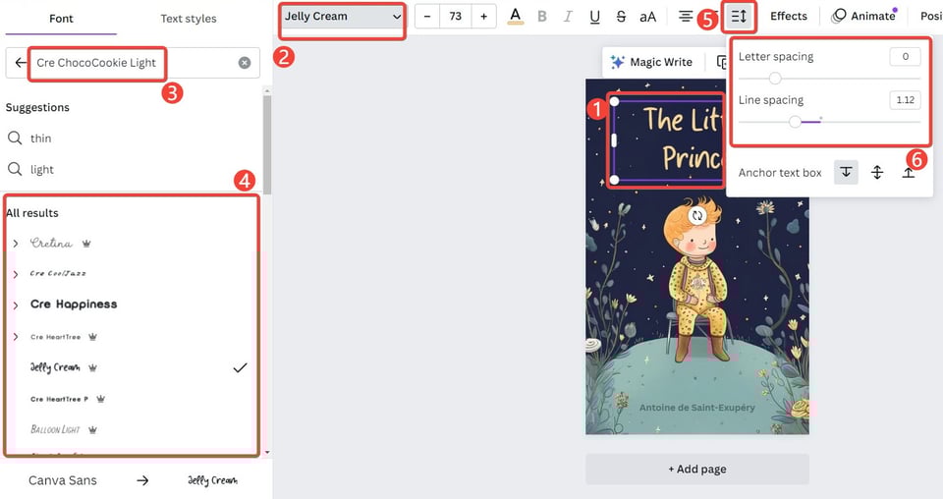Click the font list scrollbar
The width and height of the screenshot is (943, 499).
(x=267, y=144)
